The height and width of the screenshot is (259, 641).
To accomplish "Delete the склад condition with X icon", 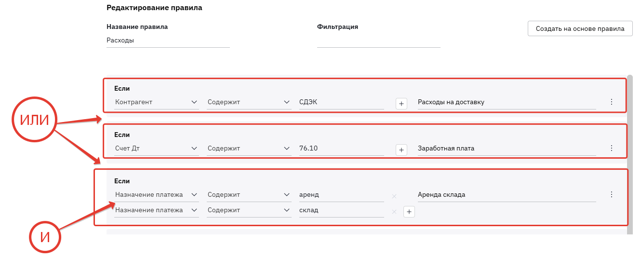I will coord(394,211).
